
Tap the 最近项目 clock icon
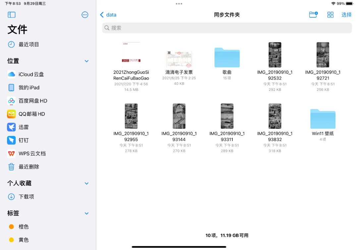pos(11,44)
